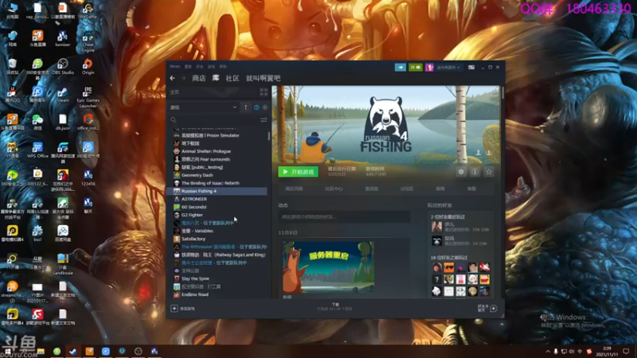Click the sort ascending arrow button
Image resolution: width=637 pixels, height=358 pixels.
245,107
